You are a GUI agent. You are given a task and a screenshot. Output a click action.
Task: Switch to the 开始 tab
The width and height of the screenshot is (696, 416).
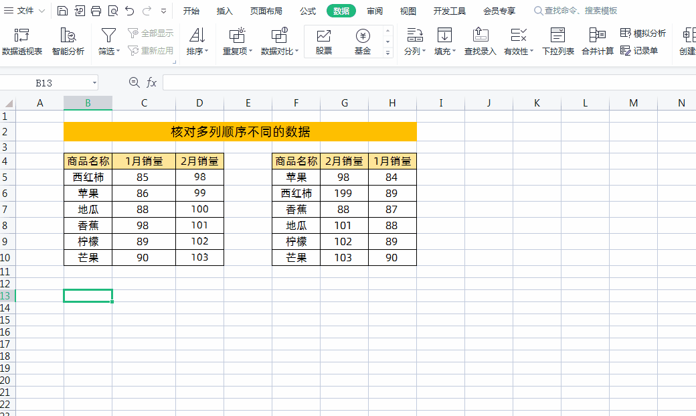coord(191,11)
